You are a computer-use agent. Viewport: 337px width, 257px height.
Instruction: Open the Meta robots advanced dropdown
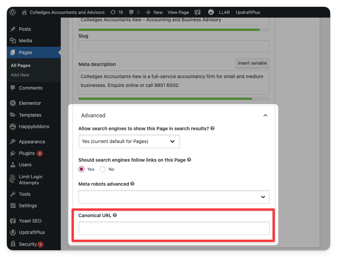coord(174,197)
